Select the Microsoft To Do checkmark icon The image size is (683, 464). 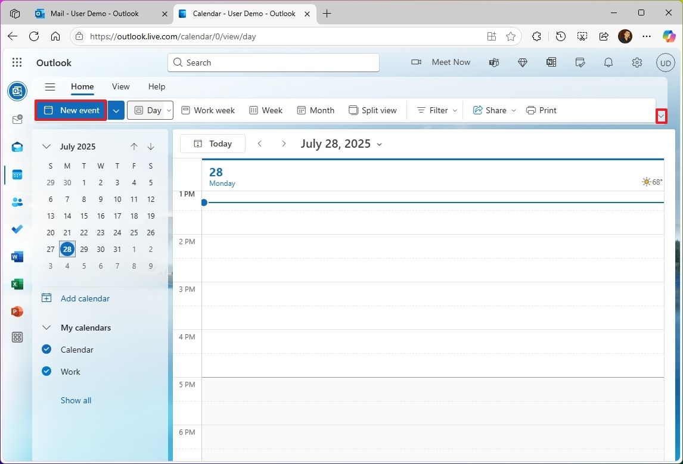[17, 229]
